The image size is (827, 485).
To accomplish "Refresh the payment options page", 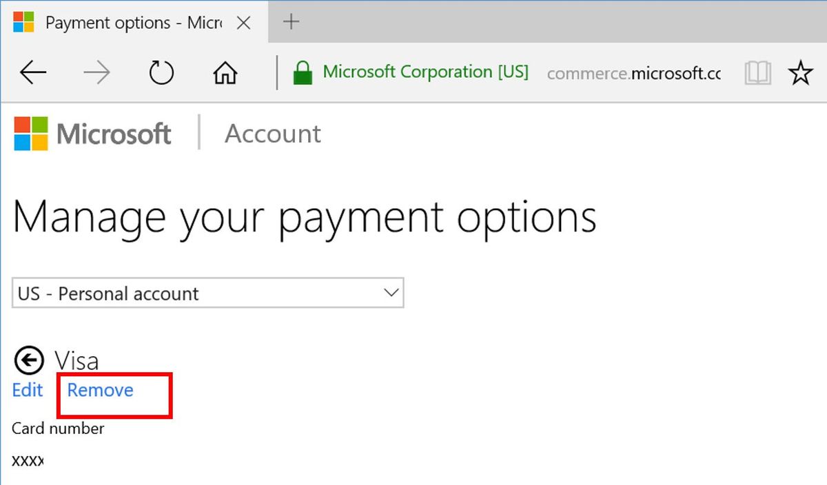I will [161, 72].
